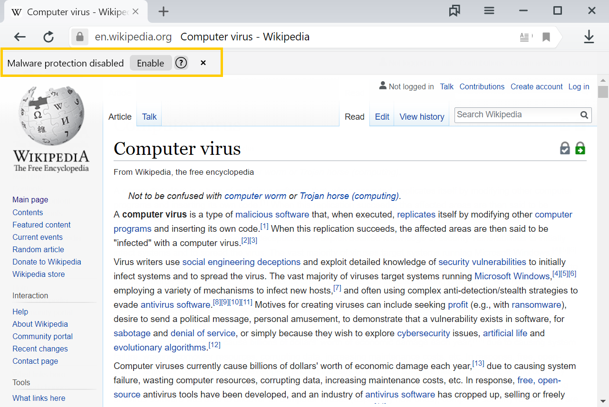
Task: Open the Contents sidebar link
Action: click(x=28, y=212)
